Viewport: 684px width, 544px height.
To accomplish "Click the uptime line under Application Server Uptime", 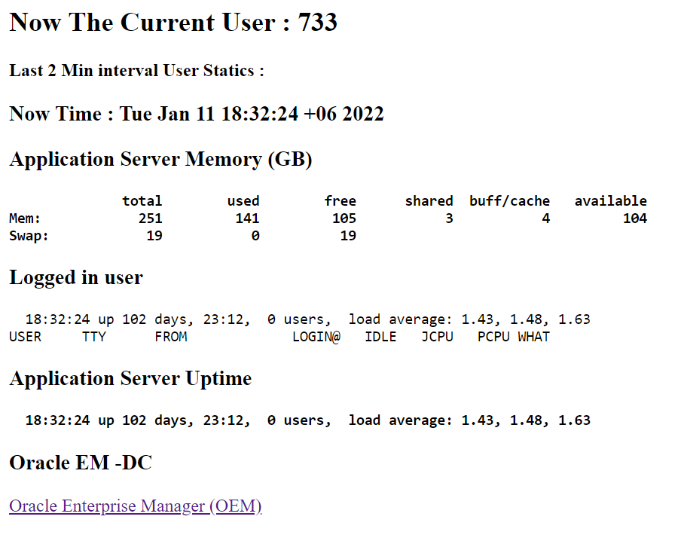I will 307,420.
